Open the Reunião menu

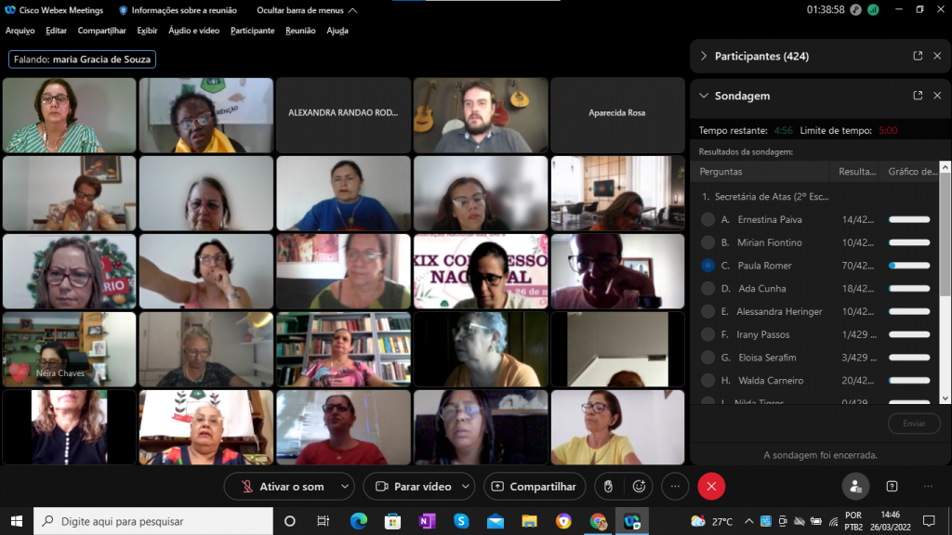[300, 31]
